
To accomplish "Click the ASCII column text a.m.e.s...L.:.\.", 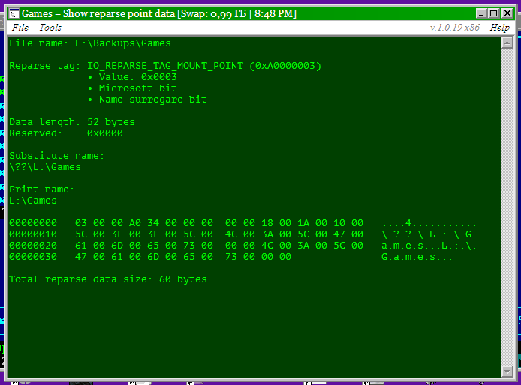I will point(429,246).
